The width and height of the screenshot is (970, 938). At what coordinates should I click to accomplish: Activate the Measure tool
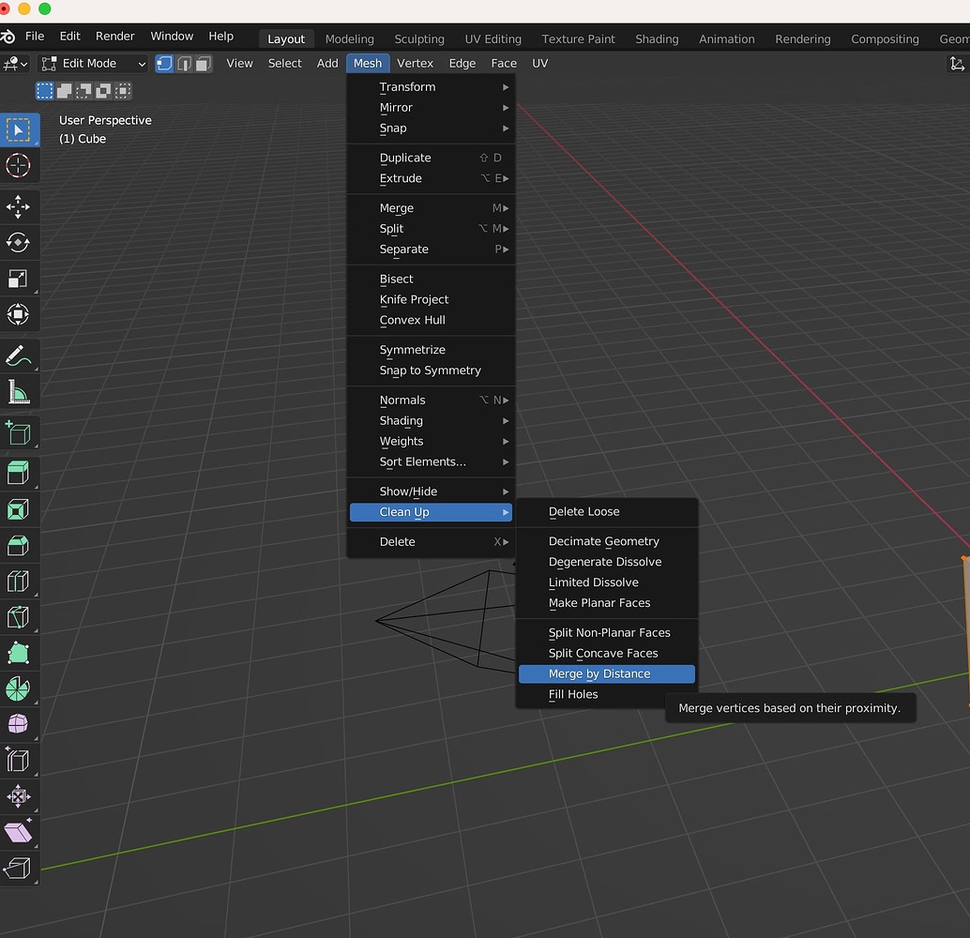point(21,392)
